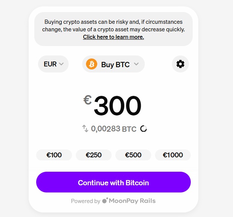Open the Buy BTC asset selector
The width and height of the screenshot is (233, 217).
(x=113, y=64)
